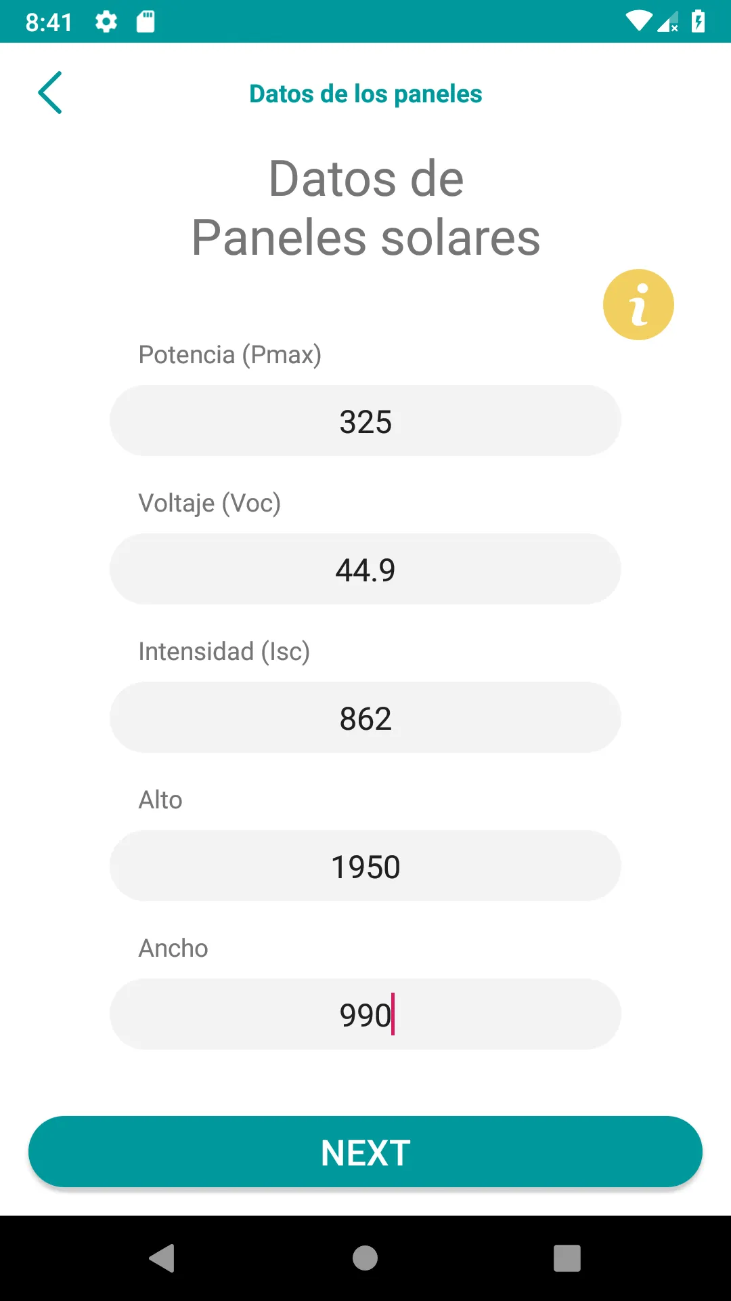This screenshot has width=731, height=1301.
Task: Tap the settings gear in status bar
Action: 106,22
